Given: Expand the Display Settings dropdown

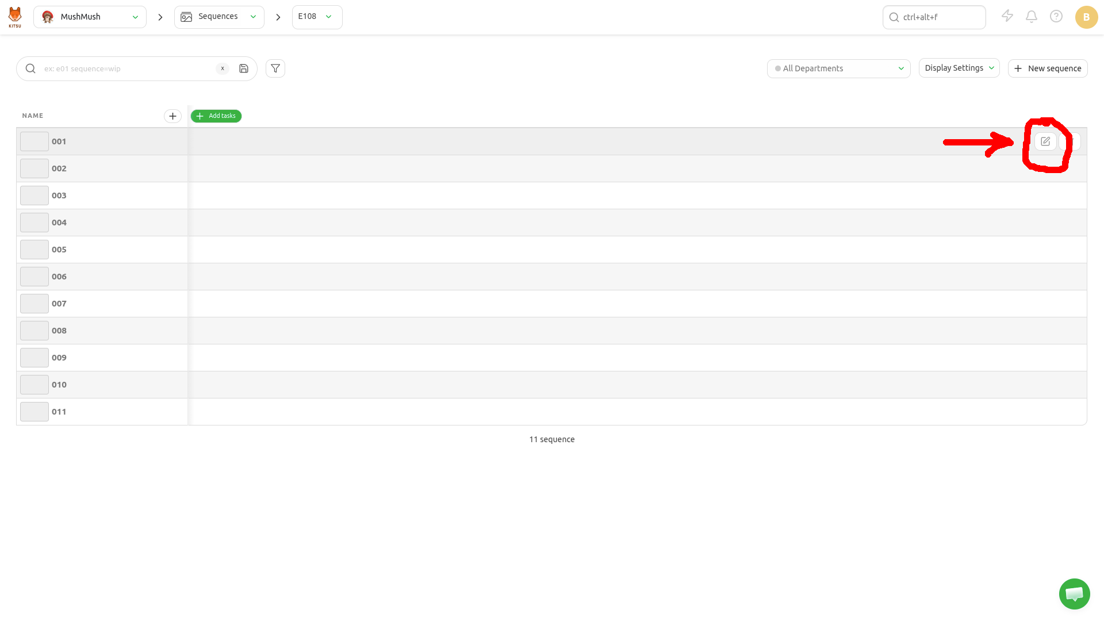Looking at the screenshot, I should tap(959, 68).
